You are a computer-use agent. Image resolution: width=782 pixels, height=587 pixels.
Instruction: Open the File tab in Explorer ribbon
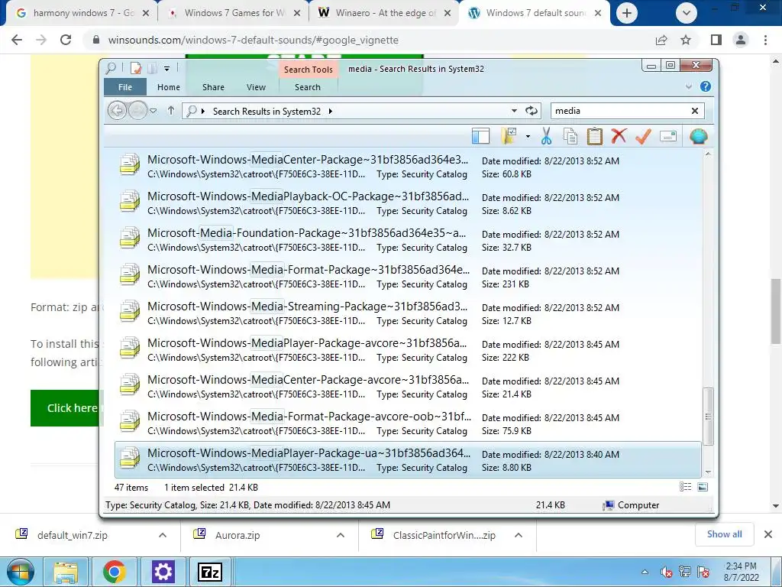[125, 87]
